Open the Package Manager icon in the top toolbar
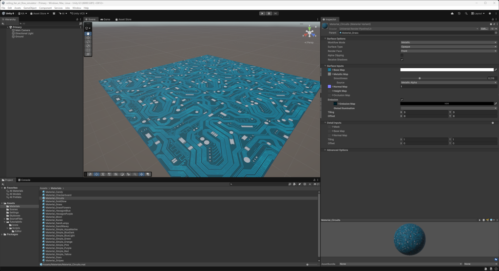Image resolution: width=499 pixels, height=271 pixels. (x=54, y=13)
